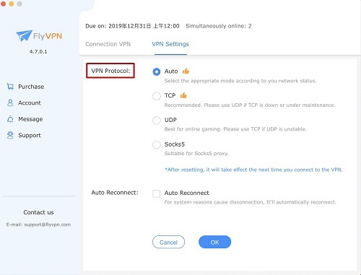Click the Support agent icon
This screenshot has width=361, height=275.
pyautogui.click(x=10, y=135)
